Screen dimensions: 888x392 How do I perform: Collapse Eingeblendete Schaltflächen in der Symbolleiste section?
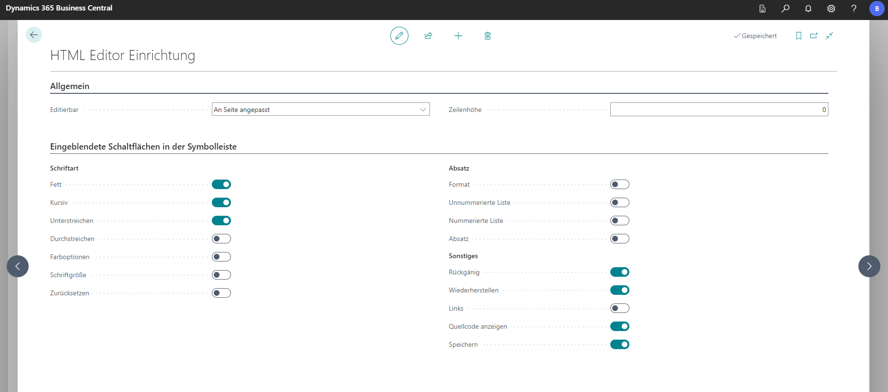click(x=143, y=147)
